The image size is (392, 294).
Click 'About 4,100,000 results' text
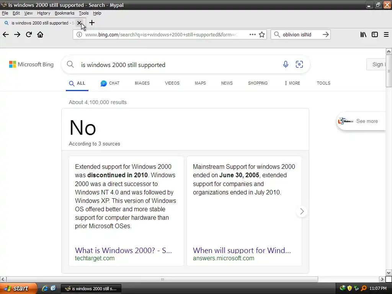point(98,102)
